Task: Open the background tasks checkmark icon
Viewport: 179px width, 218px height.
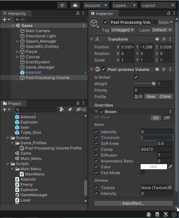Action: click(174, 214)
